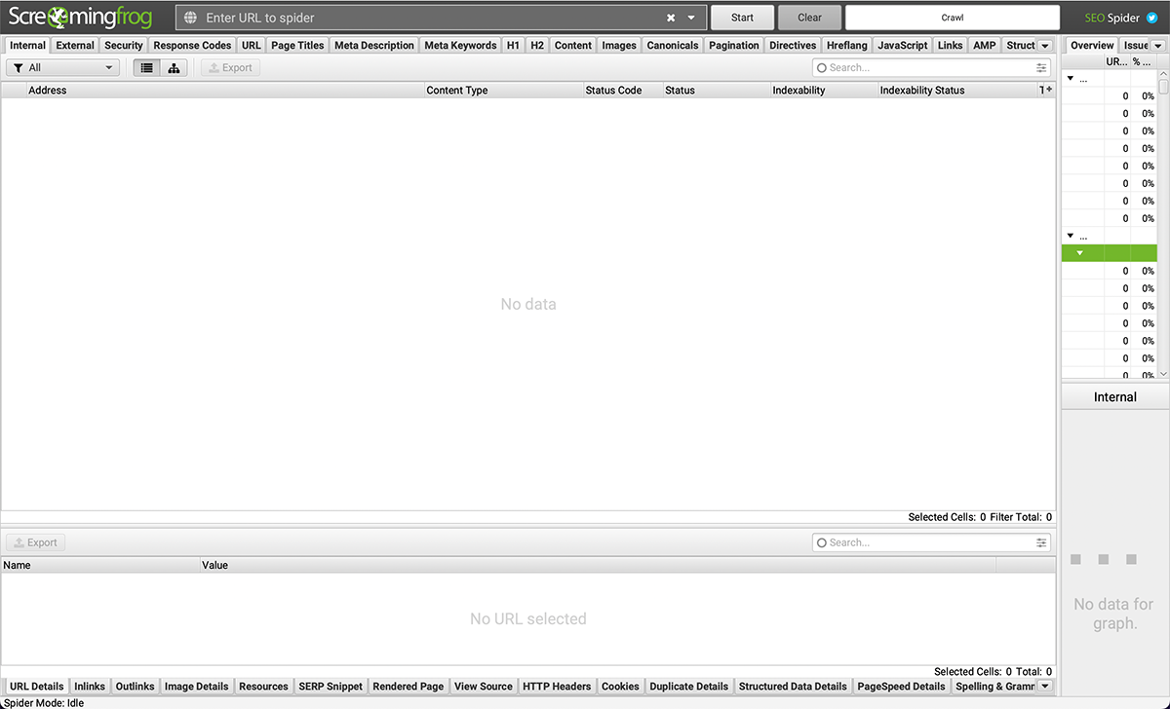Switch to tree view in the crawl pane
Image resolution: width=1170 pixels, height=709 pixels.
tap(174, 67)
